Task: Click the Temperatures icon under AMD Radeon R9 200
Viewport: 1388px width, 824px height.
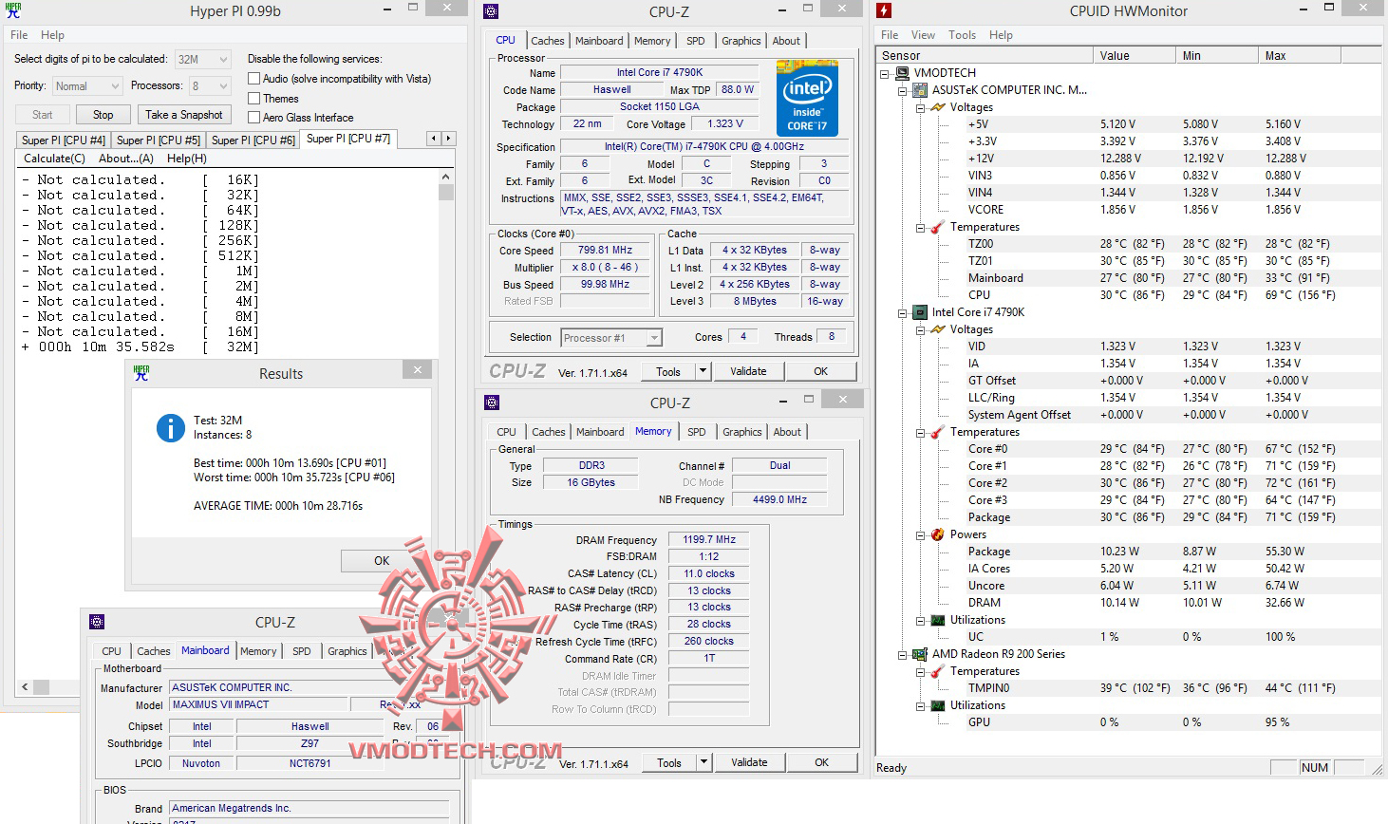Action: click(x=938, y=671)
